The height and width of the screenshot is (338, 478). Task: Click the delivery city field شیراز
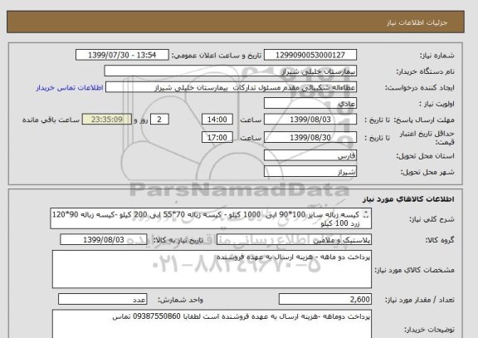310,171
